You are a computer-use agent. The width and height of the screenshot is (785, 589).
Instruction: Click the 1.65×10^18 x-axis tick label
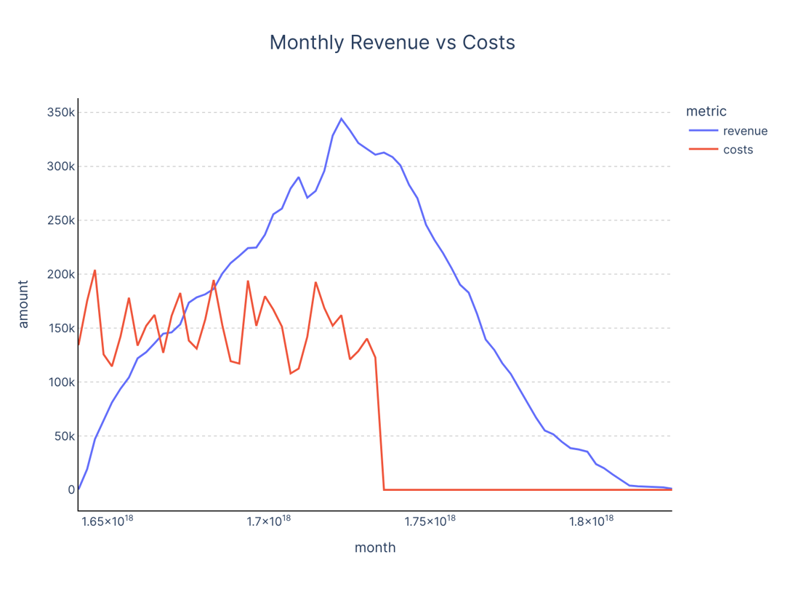(x=106, y=521)
